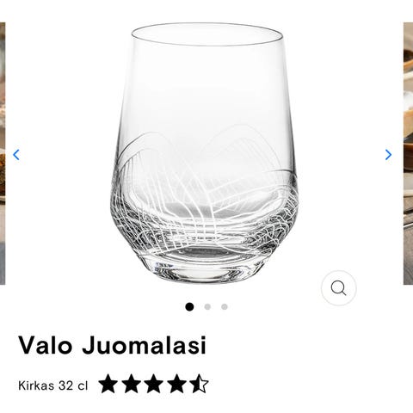Advance to the next product image arrow
The image size is (413, 413).
tap(388, 155)
